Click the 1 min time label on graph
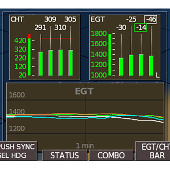Image resolution: width=170 pixels, height=170 pixels. (x=85, y=146)
